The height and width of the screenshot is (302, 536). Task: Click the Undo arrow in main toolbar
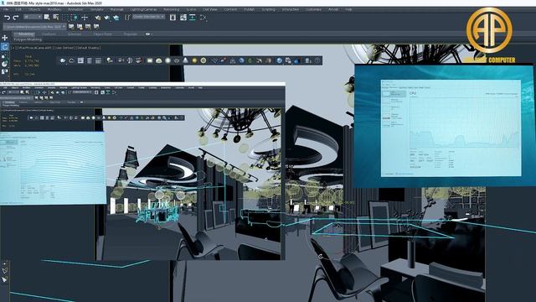[x=7, y=17]
